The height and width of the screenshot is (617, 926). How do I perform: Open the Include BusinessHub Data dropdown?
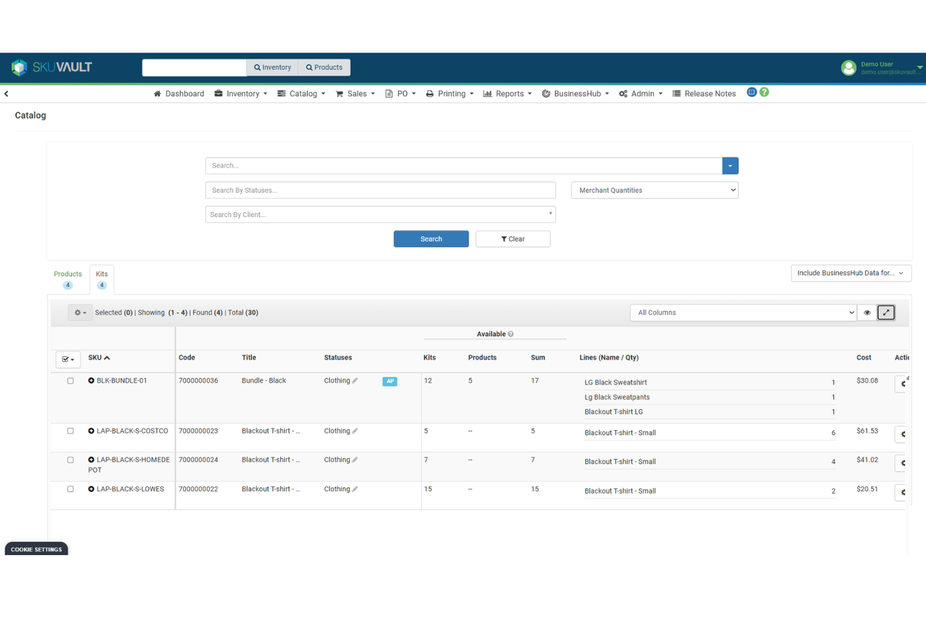(x=851, y=273)
